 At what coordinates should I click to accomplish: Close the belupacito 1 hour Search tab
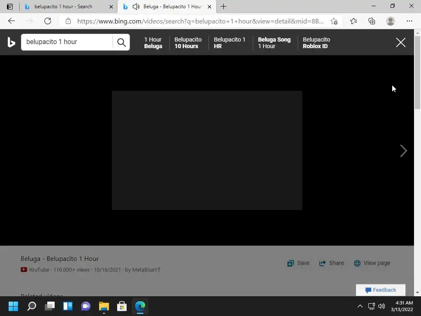point(111,7)
